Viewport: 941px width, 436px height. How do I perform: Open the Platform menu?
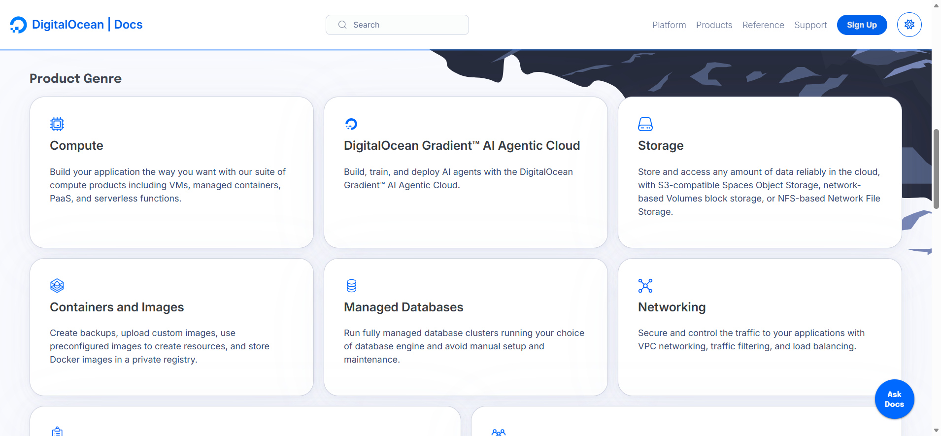(x=669, y=25)
